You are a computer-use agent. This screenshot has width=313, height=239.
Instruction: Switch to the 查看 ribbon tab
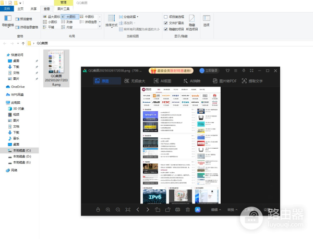click(x=47, y=9)
